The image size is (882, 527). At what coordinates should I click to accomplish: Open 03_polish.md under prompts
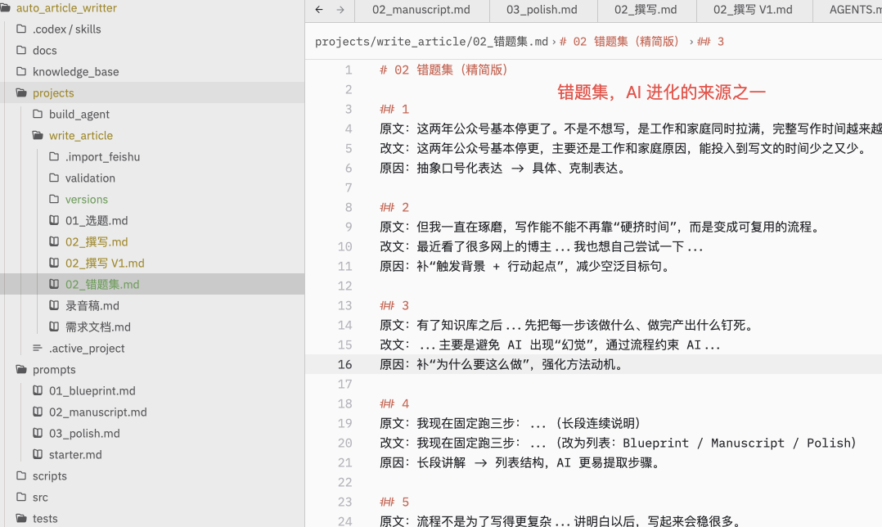[x=84, y=434]
